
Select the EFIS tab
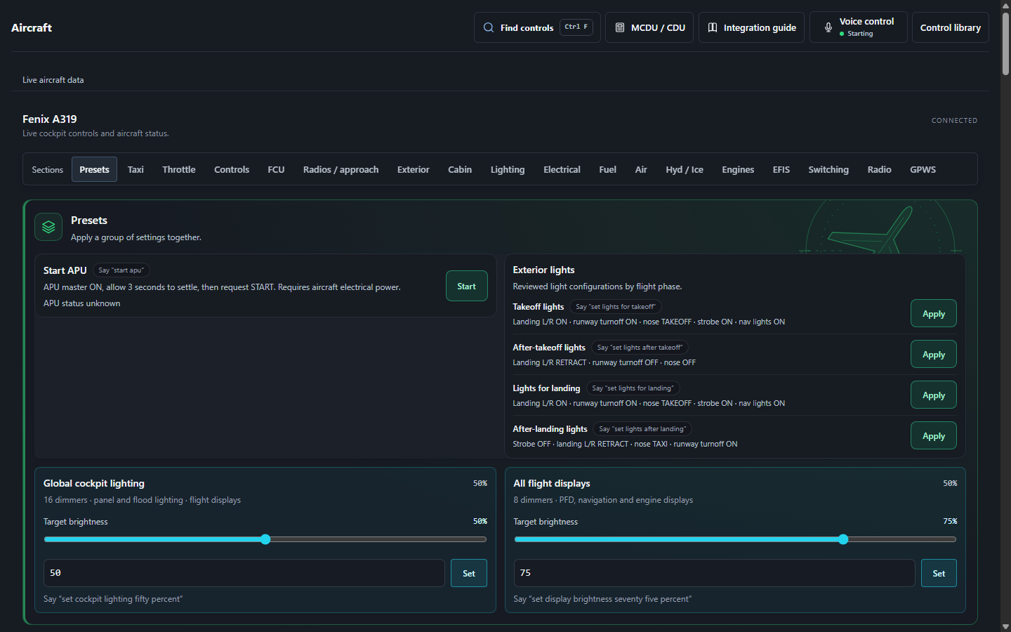point(781,169)
